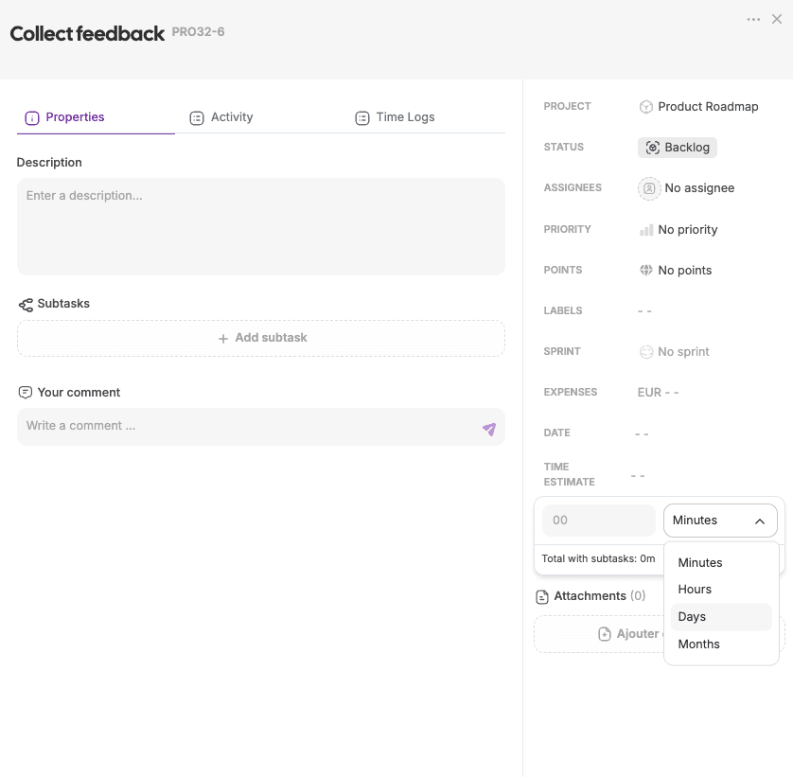Click the Subtasks branch icon
Screen dimensions: 793x777
(x=26, y=305)
